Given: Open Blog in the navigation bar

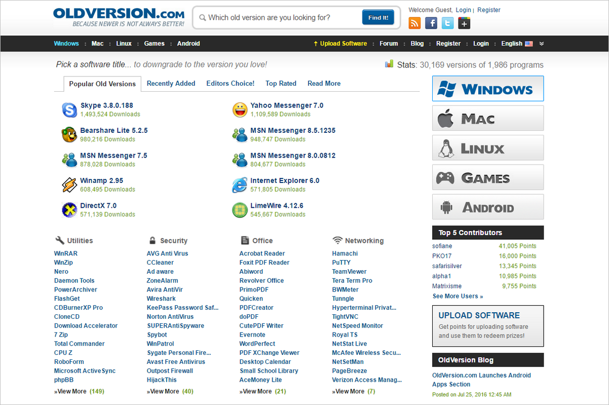Looking at the screenshot, I should coord(417,44).
